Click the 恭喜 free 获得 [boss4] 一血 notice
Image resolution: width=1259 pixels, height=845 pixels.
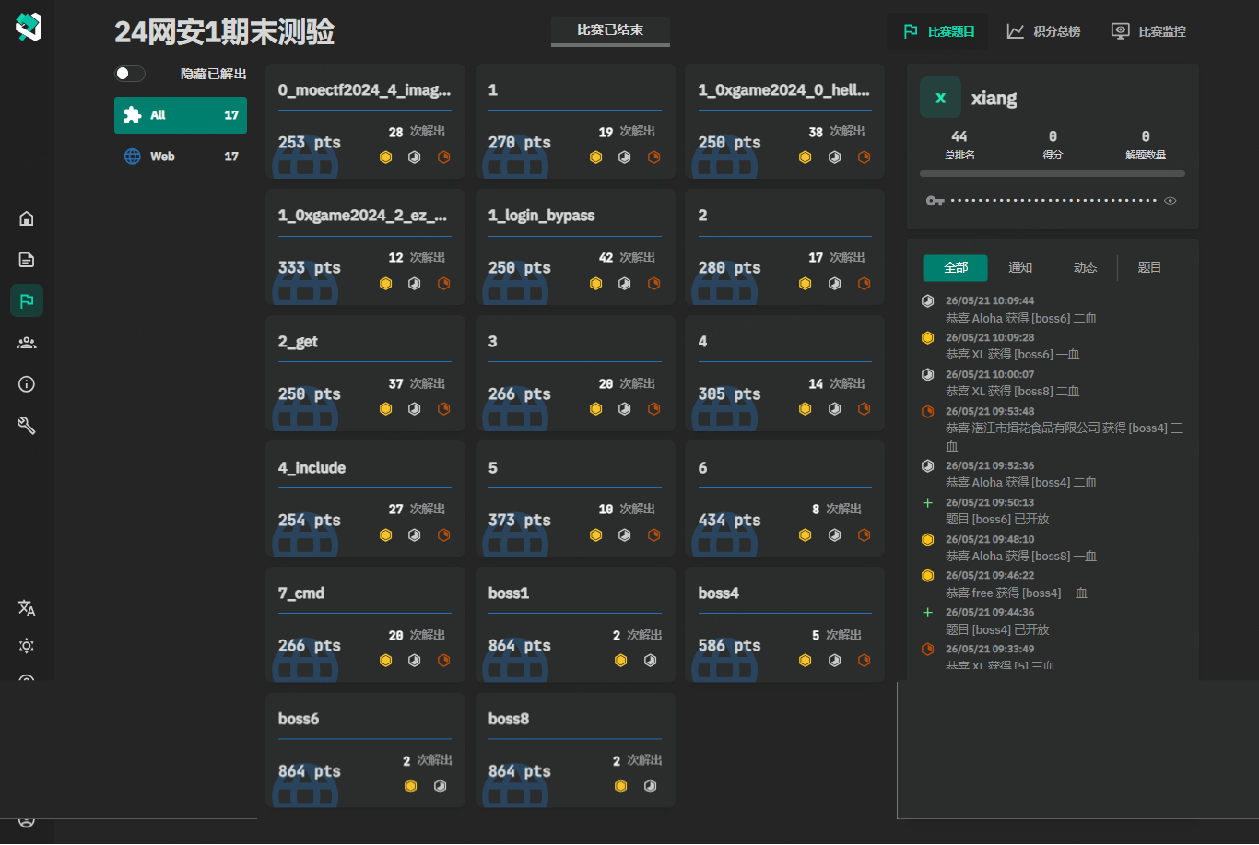point(1017,593)
